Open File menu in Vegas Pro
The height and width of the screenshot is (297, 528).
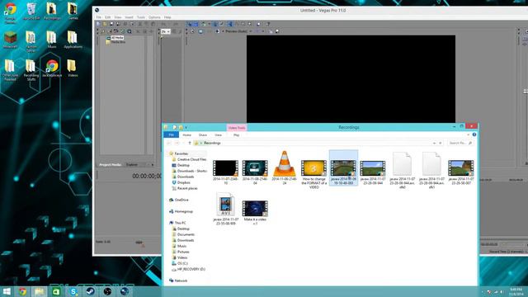[x=99, y=17]
